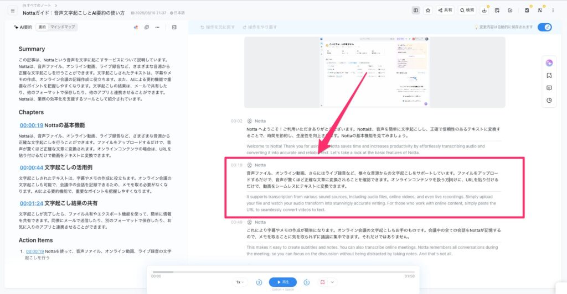This screenshot has width=567, height=294.
Task: Toggle the sidebar panel layout icon
Action: click(x=416, y=11)
